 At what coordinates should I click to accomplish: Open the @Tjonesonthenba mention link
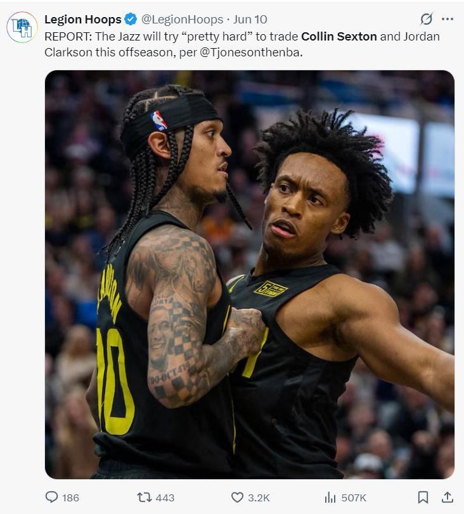click(x=251, y=53)
